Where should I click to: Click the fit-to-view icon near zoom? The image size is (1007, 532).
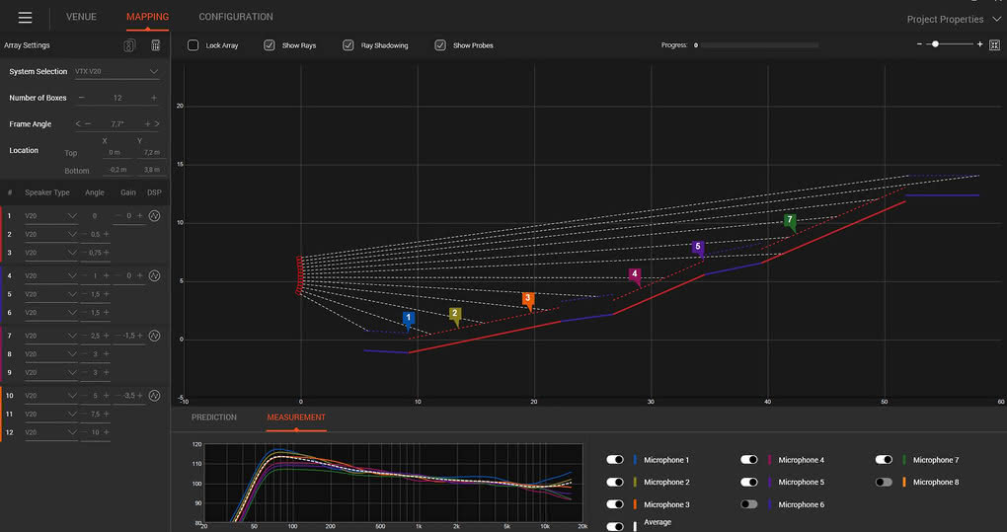[995, 45]
